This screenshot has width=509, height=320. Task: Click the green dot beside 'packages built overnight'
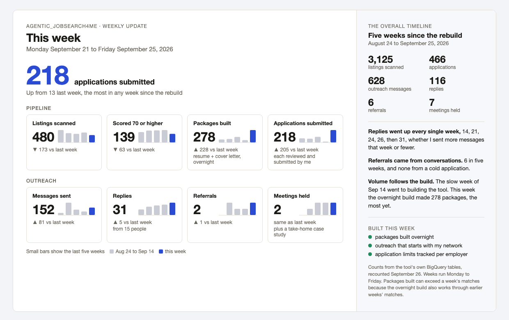coord(370,237)
